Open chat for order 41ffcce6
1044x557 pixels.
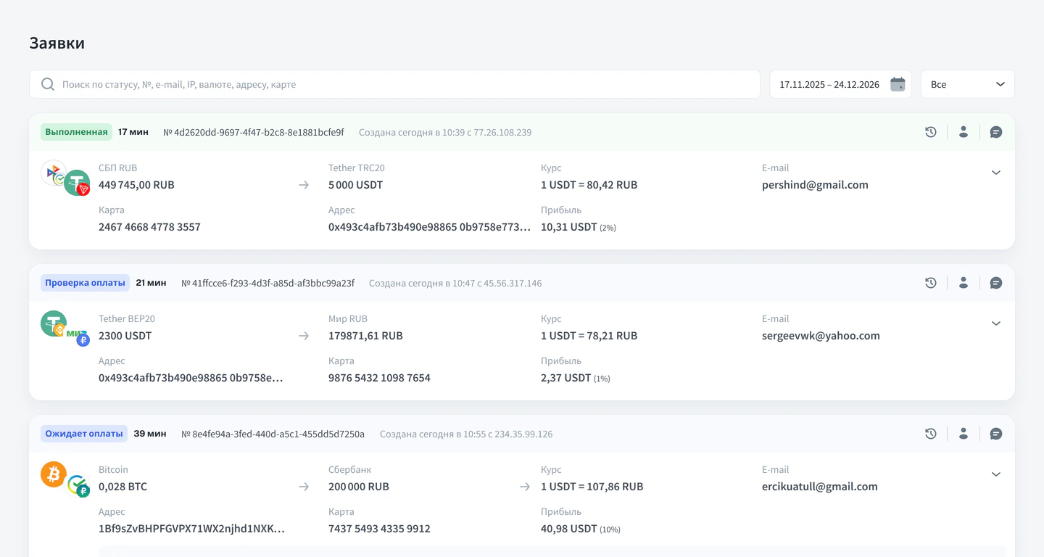(996, 283)
